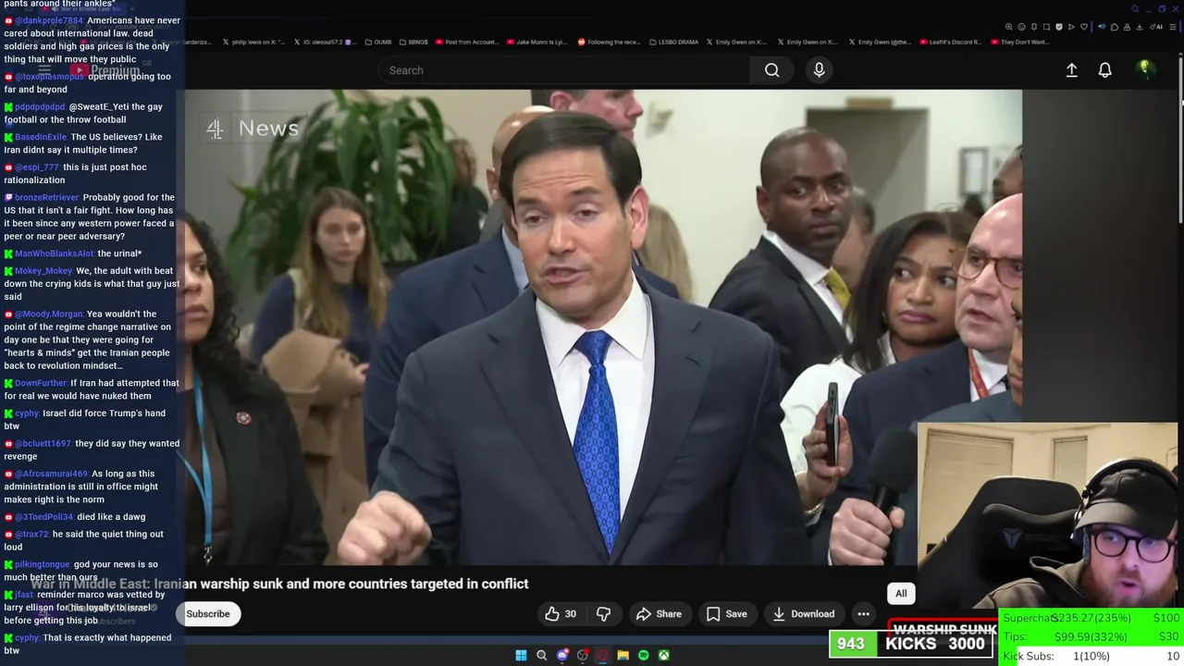Click the browser zoom magnifier toolbar icon
This screenshot has height=666, width=1184.
click(1009, 27)
